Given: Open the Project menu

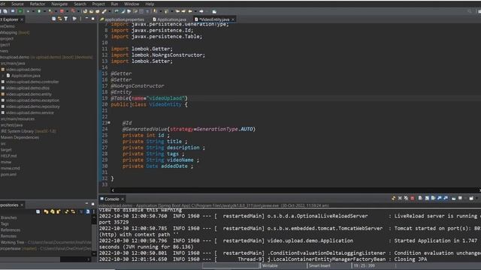Looking at the screenshot, I should pos(98,4).
